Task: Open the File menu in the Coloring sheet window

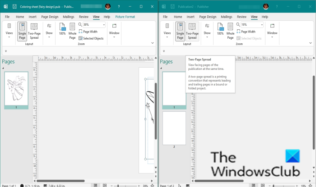Action: coord(7,17)
